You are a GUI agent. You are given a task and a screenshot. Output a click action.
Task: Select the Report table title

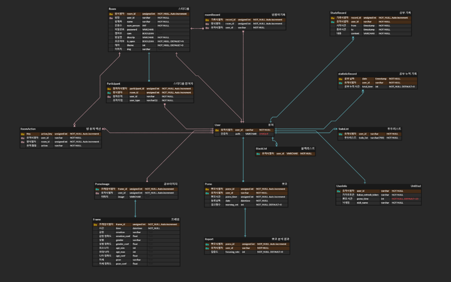click(209, 239)
